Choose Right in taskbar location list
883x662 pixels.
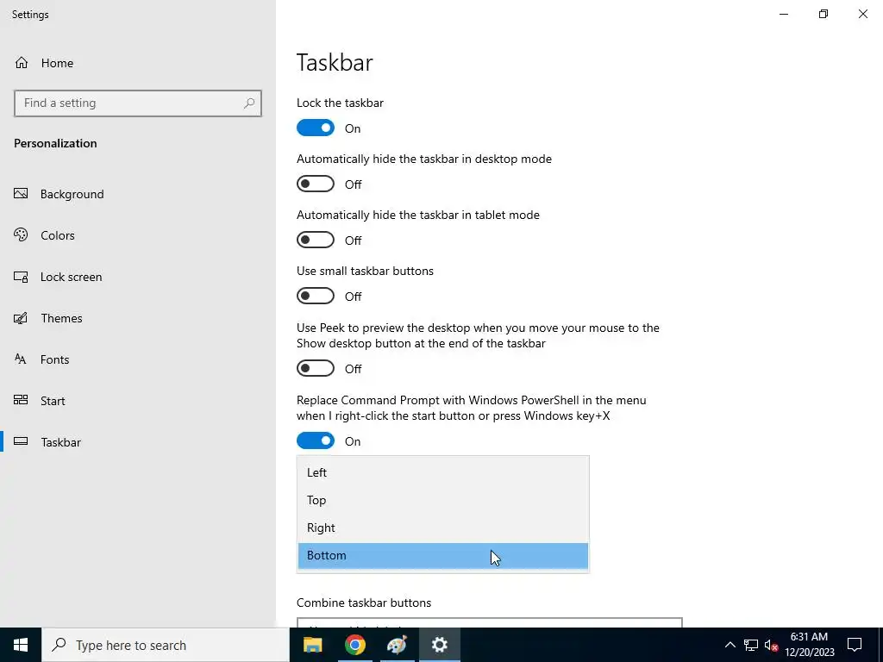[x=442, y=528]
